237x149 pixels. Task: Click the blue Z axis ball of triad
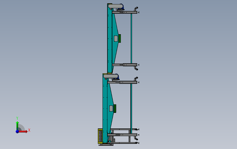pyautogui.click(x=17, y=131)
